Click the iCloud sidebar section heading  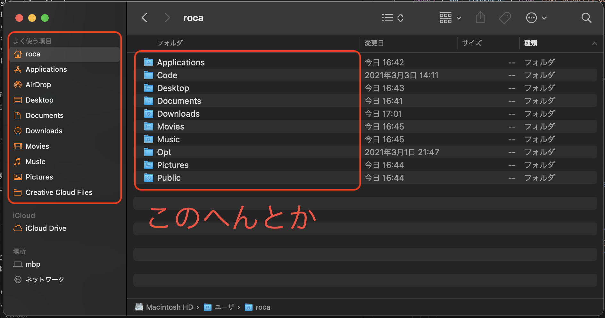24,215
